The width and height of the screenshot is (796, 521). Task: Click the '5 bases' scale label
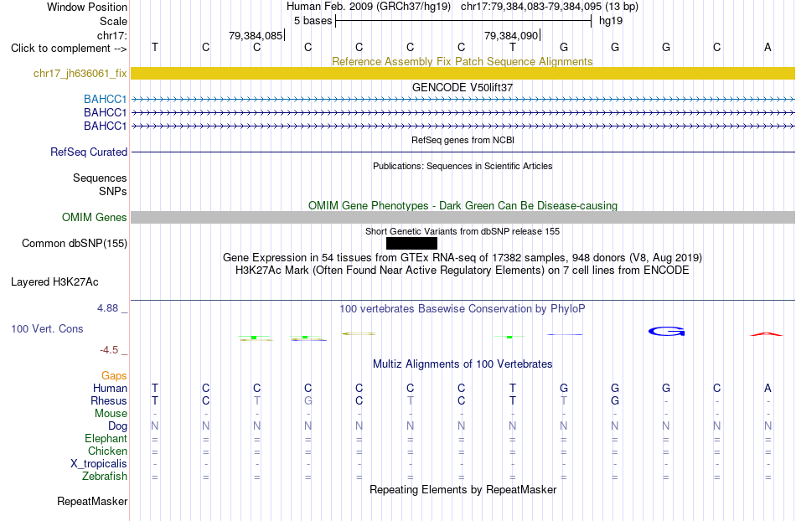313,21
